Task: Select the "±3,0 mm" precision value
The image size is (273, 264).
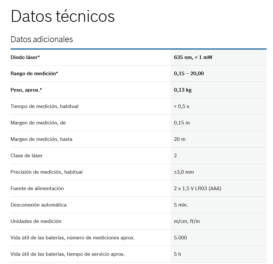Action: (x=184, y=172)
